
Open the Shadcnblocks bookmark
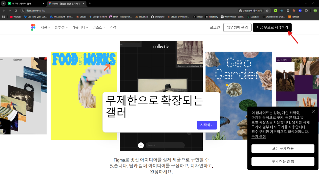click(x=274, y=17)
